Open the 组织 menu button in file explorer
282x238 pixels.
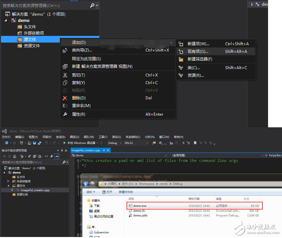pos(90,192)
